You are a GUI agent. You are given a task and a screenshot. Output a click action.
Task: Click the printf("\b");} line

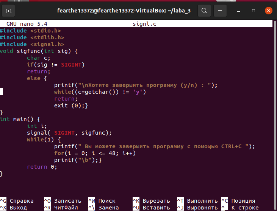78,160
